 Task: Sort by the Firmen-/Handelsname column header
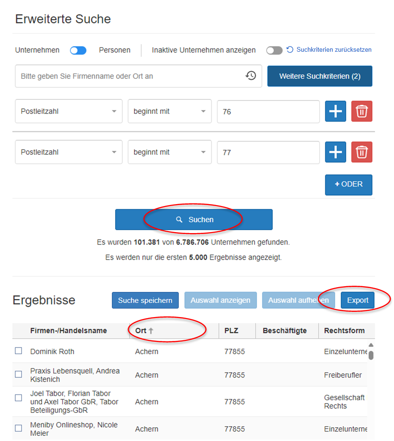pos(68,331)
